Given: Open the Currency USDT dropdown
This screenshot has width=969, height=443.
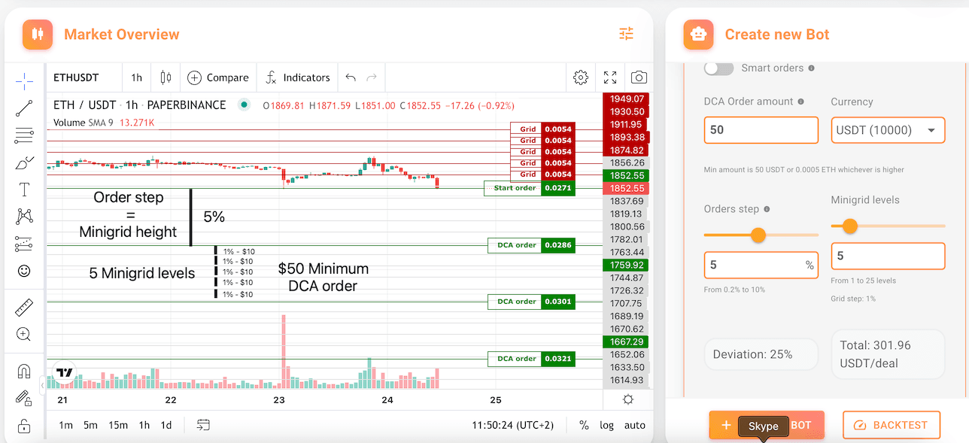Looking at the screenshot, I should pyautogui.click(x=888, y=130).
